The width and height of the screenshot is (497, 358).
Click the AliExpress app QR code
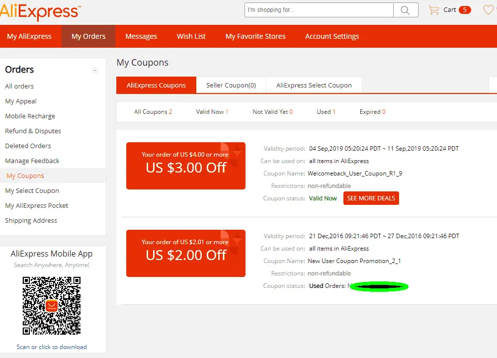tap(52, 306)
